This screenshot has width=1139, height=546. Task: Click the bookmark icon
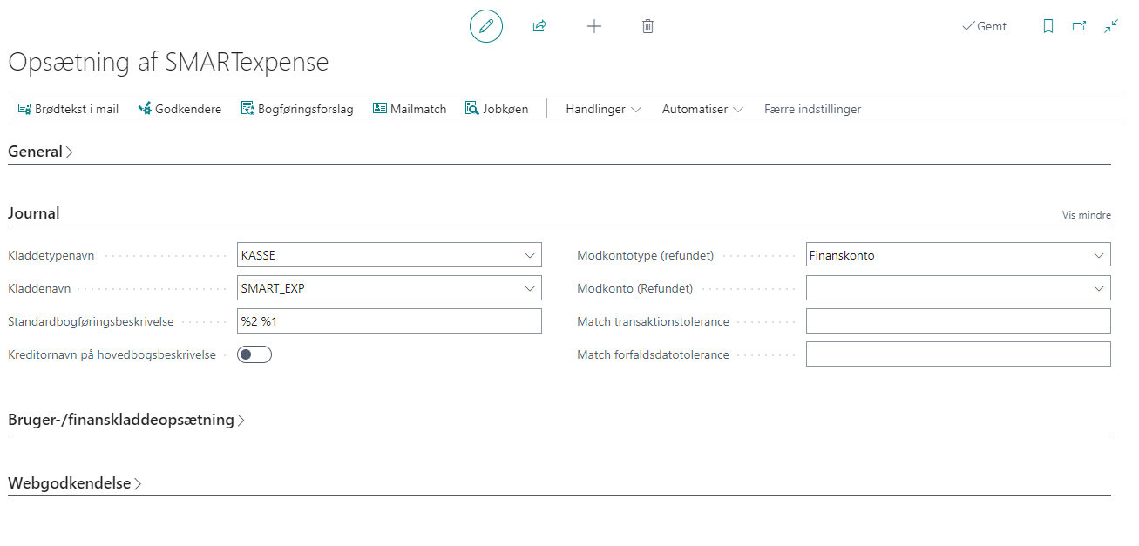click(x=1048, y=26)
